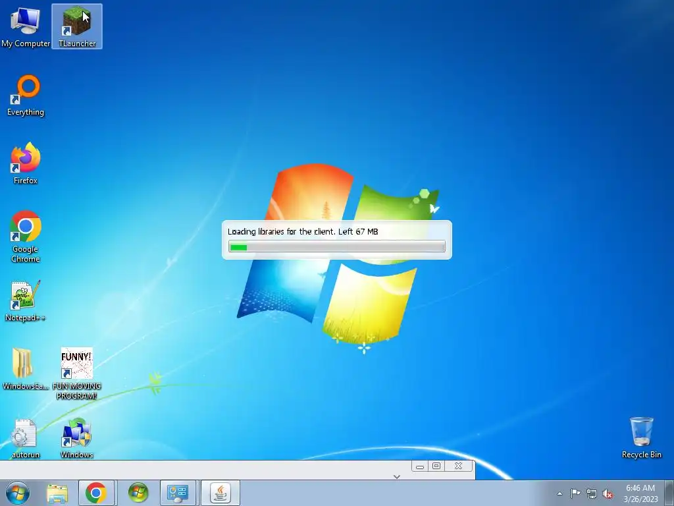Click the muted volume tray icon

608,493
